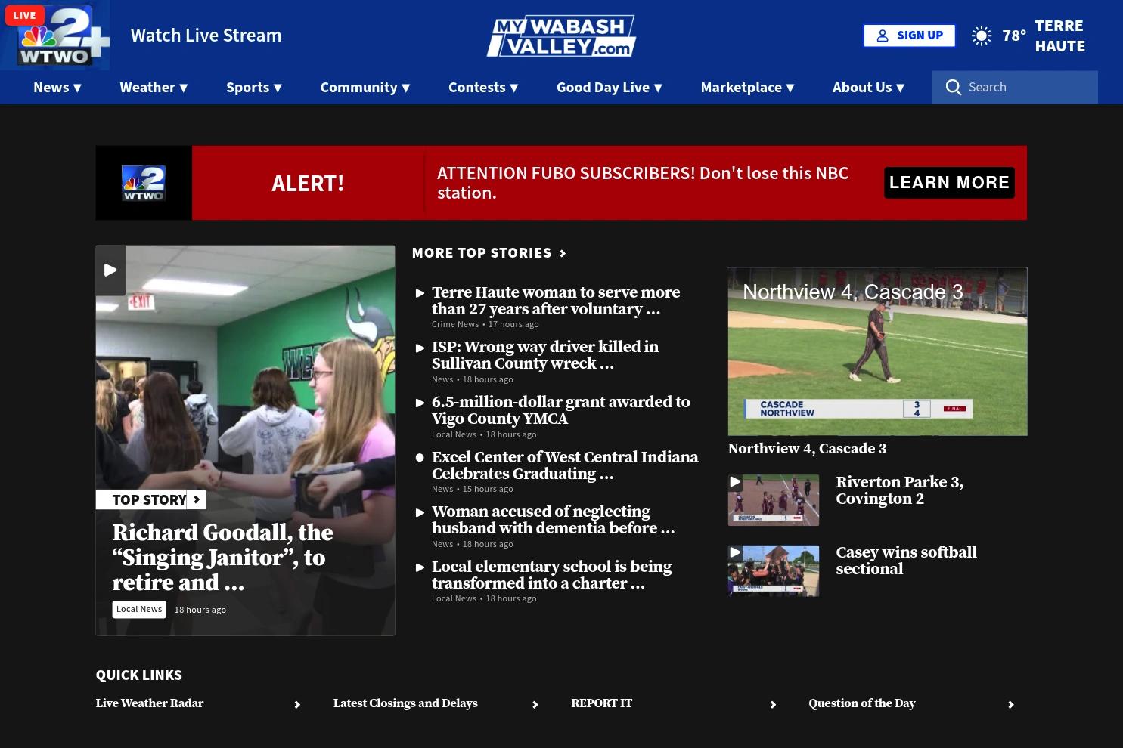Image resolution: width=1123 pixels, height=748 pixels.
Task: Click Learn More on alert banner
Action: click(949, 183)
